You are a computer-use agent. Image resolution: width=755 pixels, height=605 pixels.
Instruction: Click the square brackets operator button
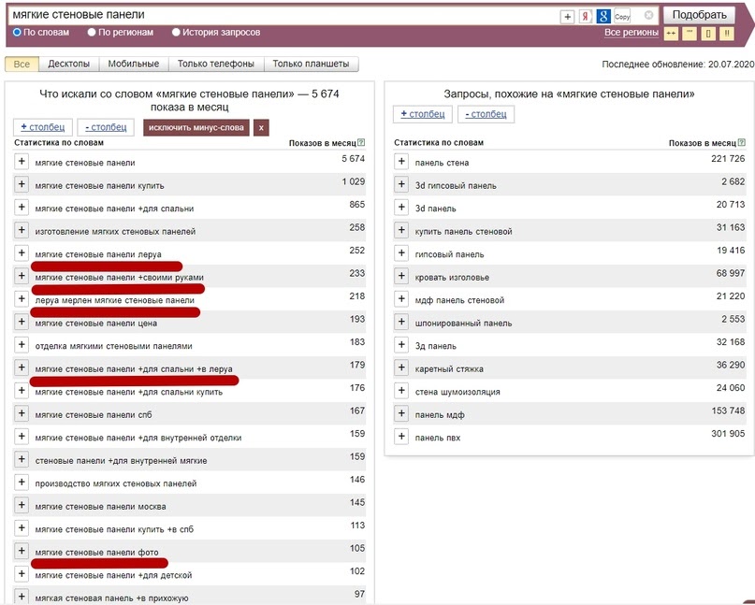pos(708,35)
